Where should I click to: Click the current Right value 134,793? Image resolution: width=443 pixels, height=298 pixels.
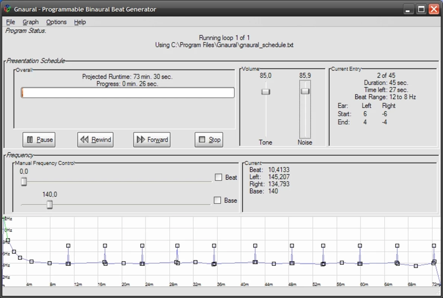pos(279,184)
